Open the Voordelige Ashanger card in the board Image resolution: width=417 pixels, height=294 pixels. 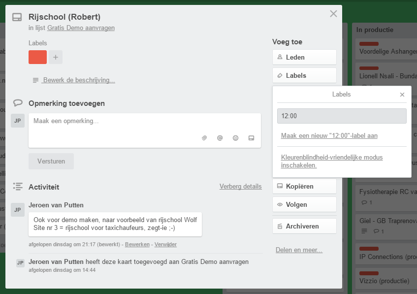(386, 49)
